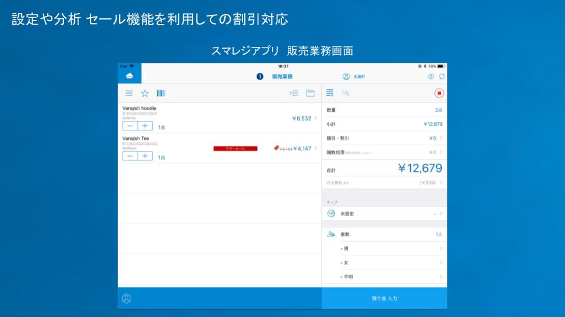Click the red サマーセール sale badge
This screenshot has height=317, width=565.
pos(235,149)
